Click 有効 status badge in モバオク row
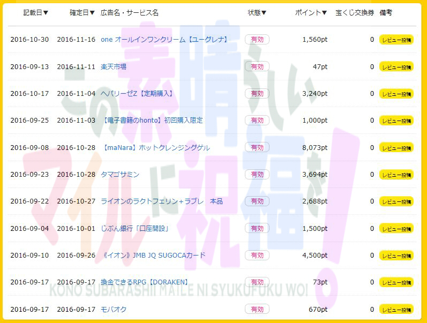Screen dimensions: 427x323 pos(257,310)
